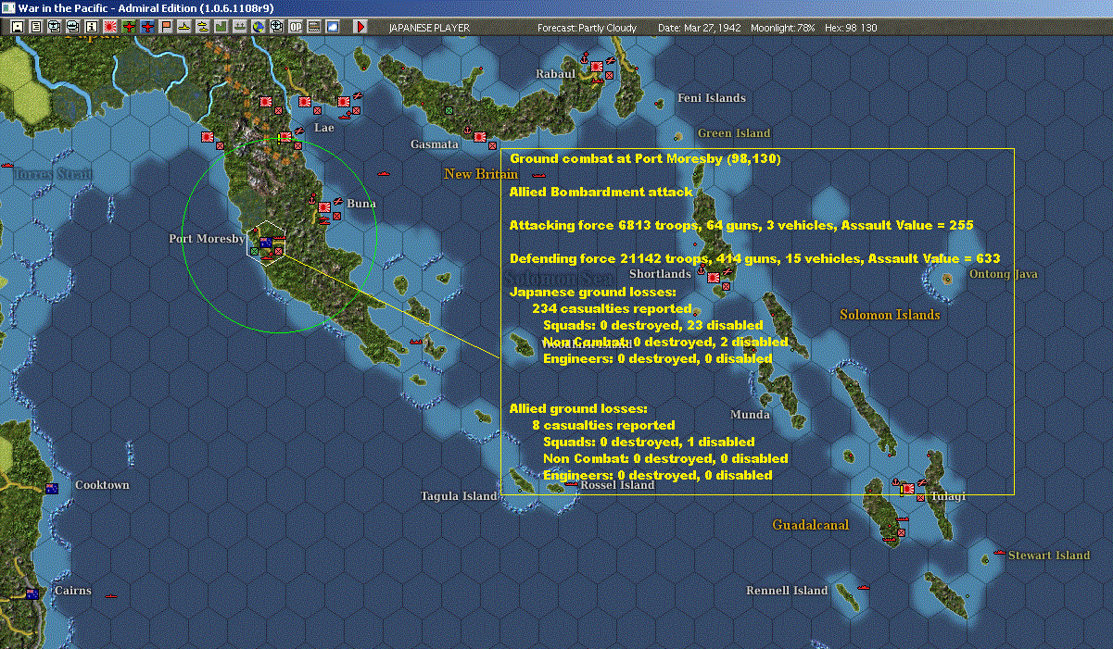Select the red ship near Stewart Island
The width and height of the screenshot is (1113, 649).
pyautogui.click(x=999, y=552)
